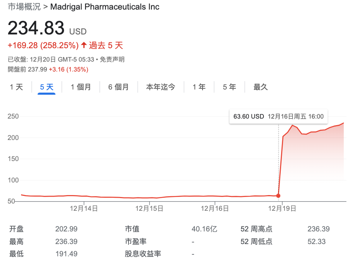The image size is (354, 267).
Task: Select the 5 年 range tab
Action: point(229,87)
